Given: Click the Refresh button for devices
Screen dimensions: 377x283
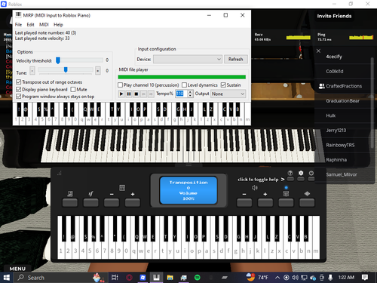Looking at the screenshot, I should click(x=236, y=59).
